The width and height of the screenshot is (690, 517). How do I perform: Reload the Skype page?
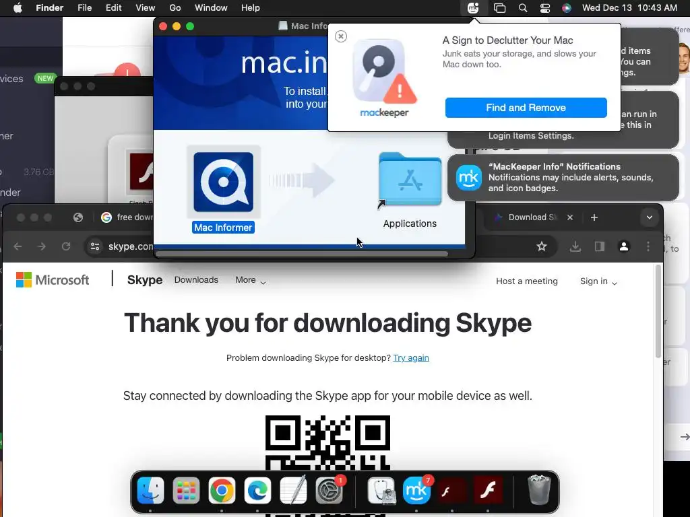pos(66,246)
